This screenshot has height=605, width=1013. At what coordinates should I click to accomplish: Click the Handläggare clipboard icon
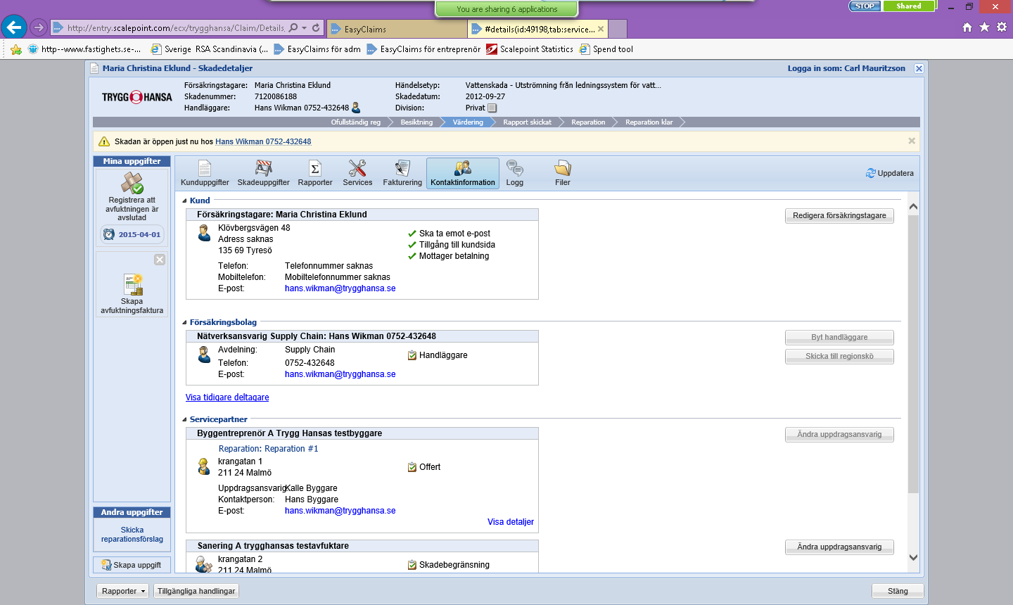pos(412,355)
